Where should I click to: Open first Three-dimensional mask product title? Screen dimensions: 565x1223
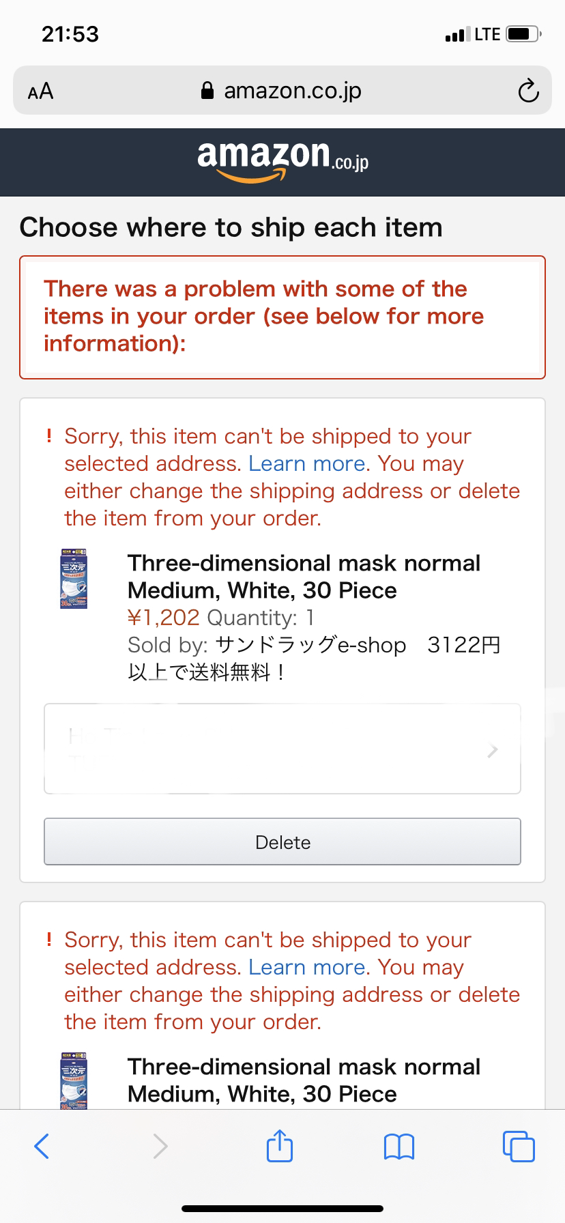coord(304,577)
